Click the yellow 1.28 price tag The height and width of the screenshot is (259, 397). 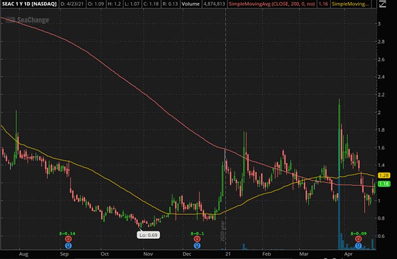coord(384,176)
